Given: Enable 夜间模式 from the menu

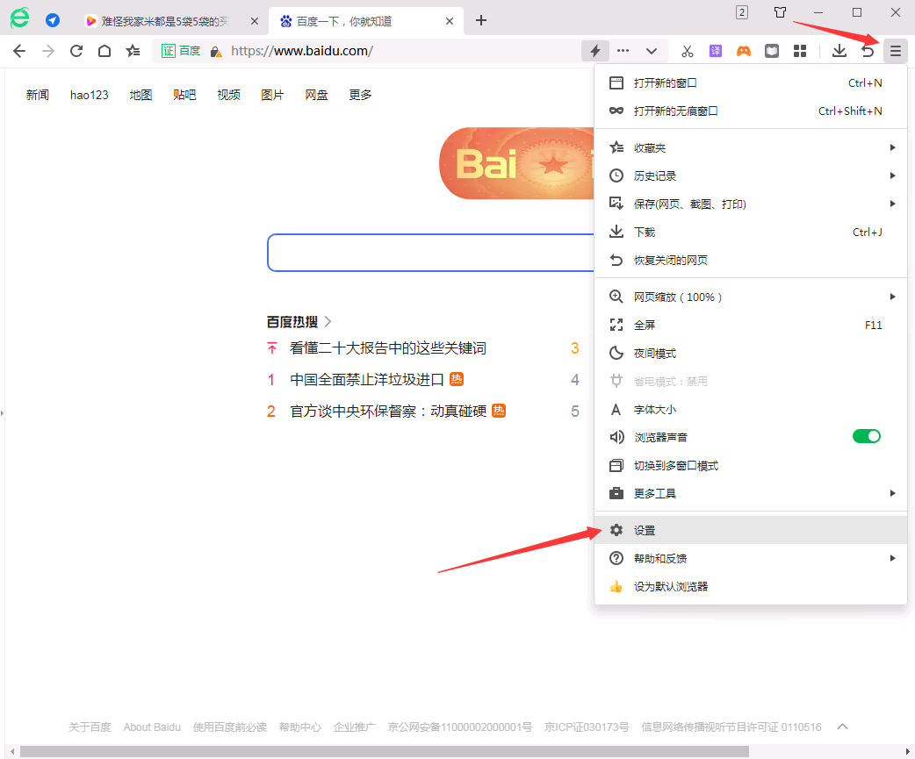Looking at the screenshot, I should pyautogui.click(x=751, y=354).
